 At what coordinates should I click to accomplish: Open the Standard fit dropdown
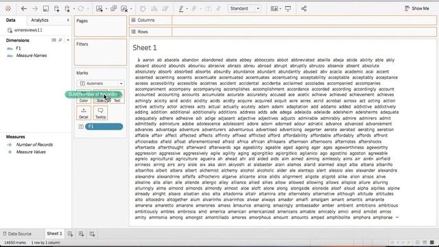[x=244, y=8]
